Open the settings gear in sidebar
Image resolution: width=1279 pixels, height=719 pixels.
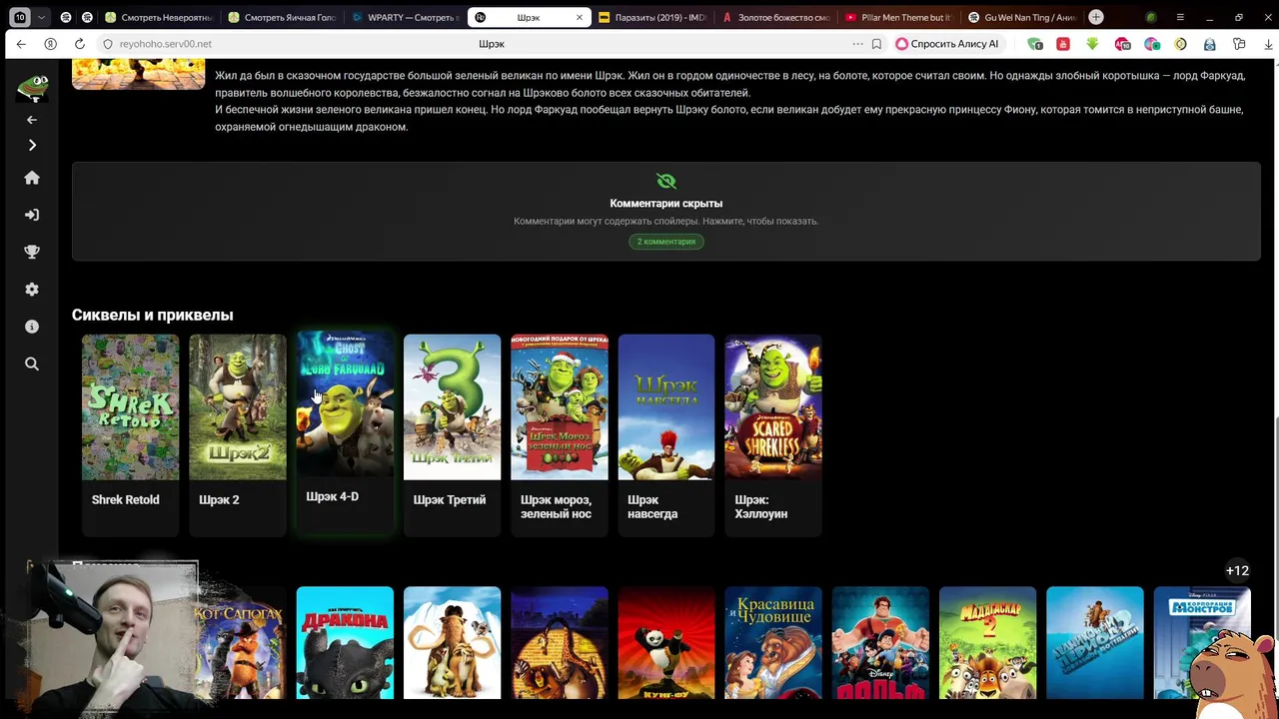coord(32,289)
